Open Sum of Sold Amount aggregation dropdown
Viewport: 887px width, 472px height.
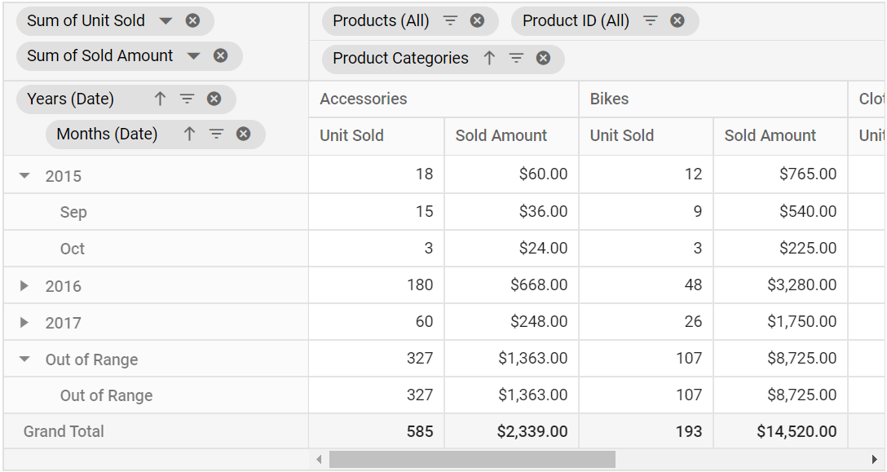tap(193, 56)
